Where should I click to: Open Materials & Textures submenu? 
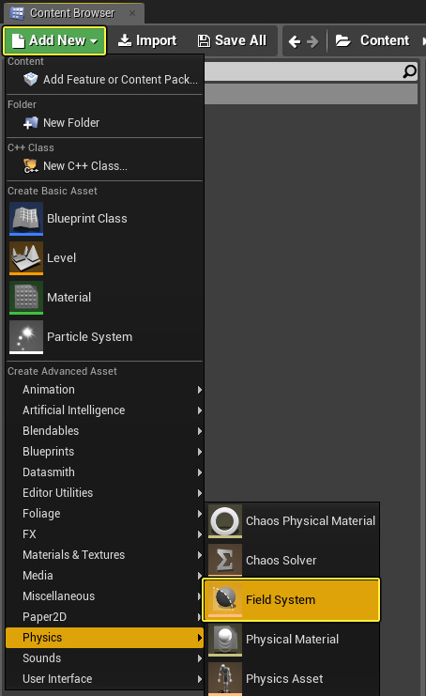coord(104,555)
